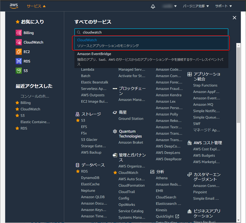Click the ビジネスアプリケーション category icon
Viewport: 246px width, 223px height.
(189, 211)
